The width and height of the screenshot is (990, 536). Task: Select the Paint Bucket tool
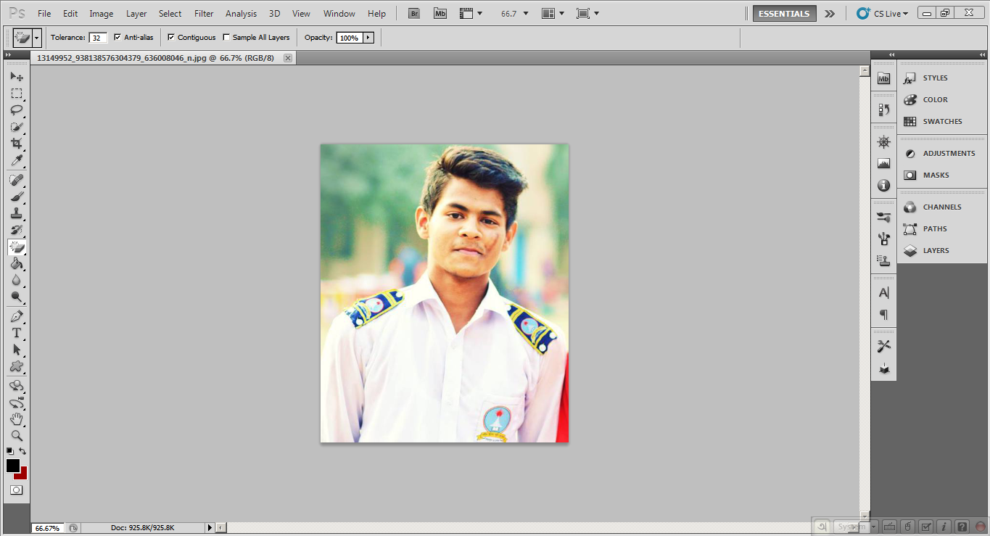(17, 263)
